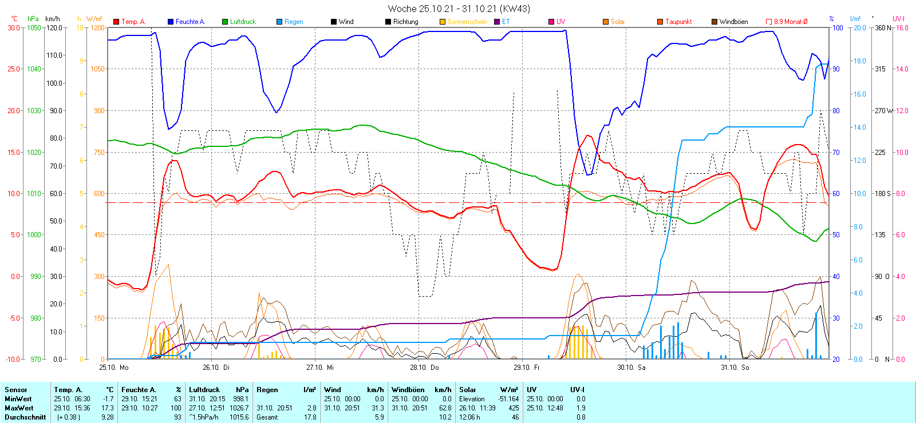The width and height of the screenshot is (916, 423).
Task: Click the elevation value '-51.164'
Action: 508,399
